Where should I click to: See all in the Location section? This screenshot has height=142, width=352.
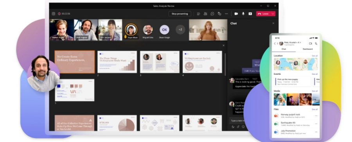[x=314, y=56]
